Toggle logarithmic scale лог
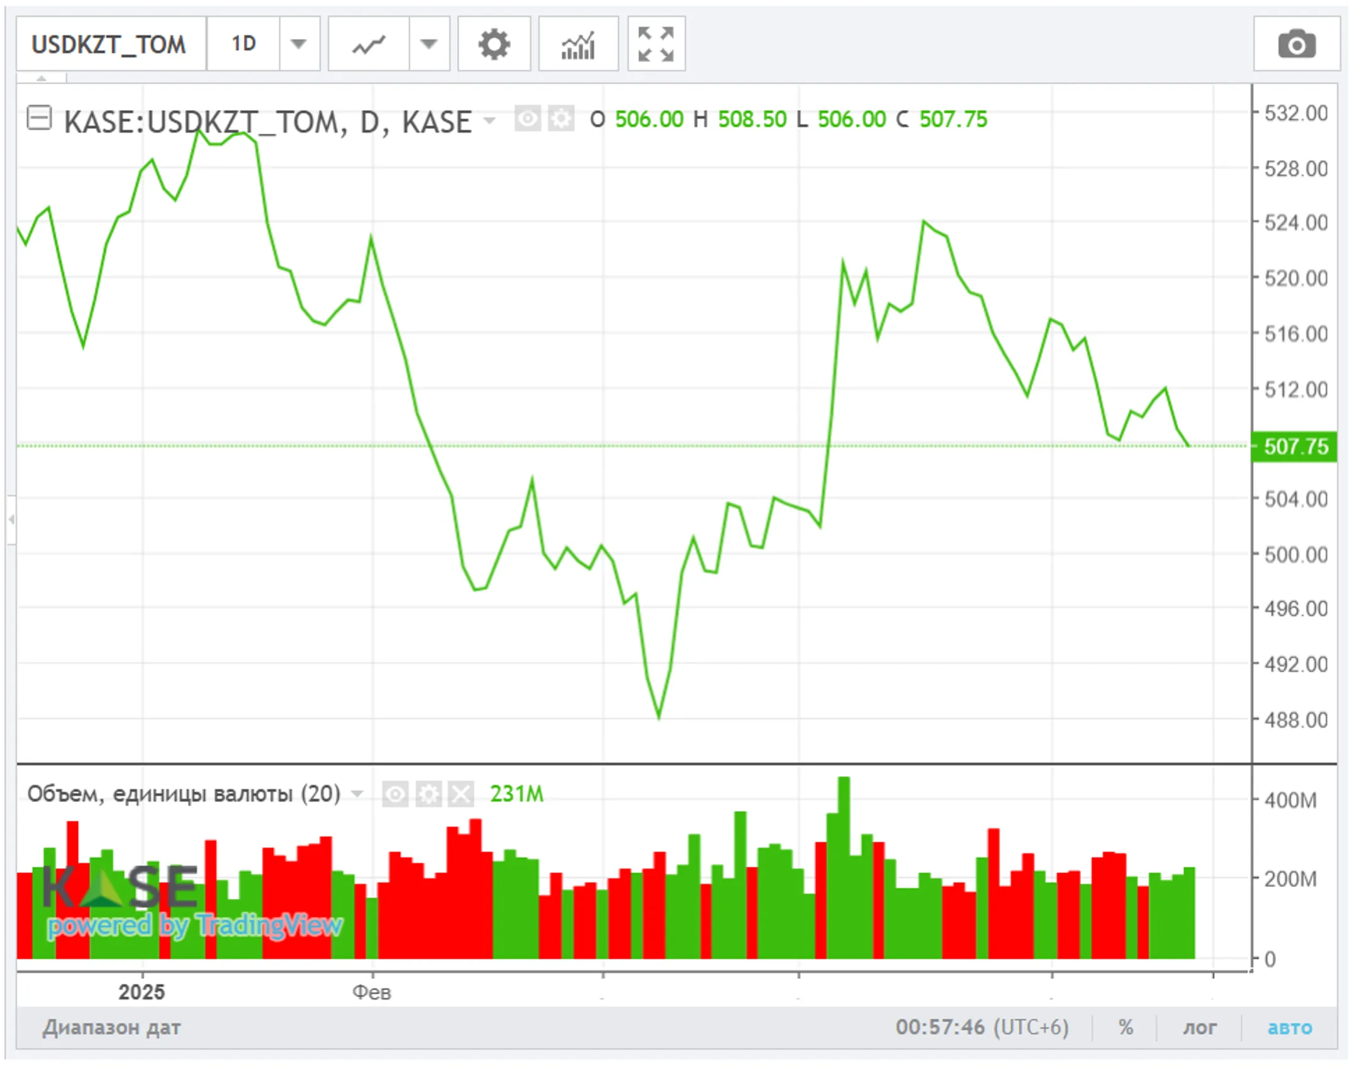 pyautogui.click(x=1199, y=1027)
